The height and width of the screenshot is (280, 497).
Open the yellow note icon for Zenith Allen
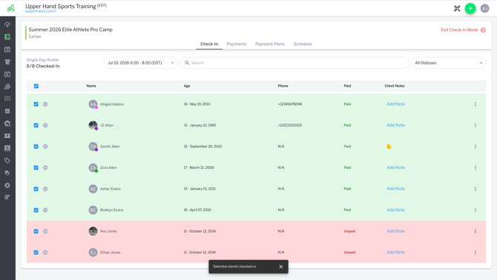click(x=389, y=147)
